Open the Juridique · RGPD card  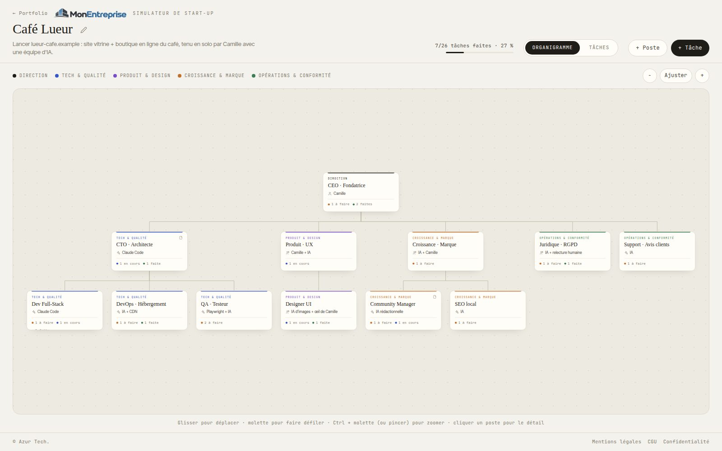573,251
